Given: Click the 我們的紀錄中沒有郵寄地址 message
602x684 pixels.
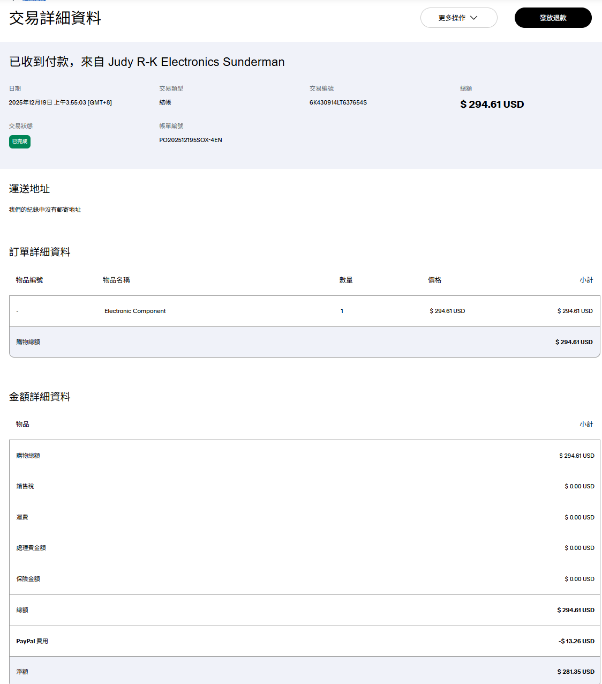Looking at the screenshot, I should click(x=44, y=210).
